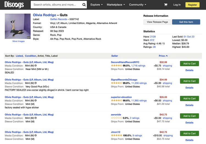Image resolution: width=206 pixels, height=144 pixels.
Task: Click info icon in superior-elevation listing media condition
Action: 35,100
